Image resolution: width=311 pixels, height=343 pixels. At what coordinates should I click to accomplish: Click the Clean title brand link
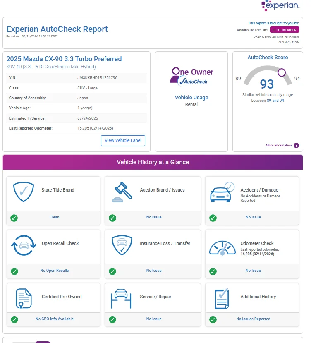(x=54, y=217)
